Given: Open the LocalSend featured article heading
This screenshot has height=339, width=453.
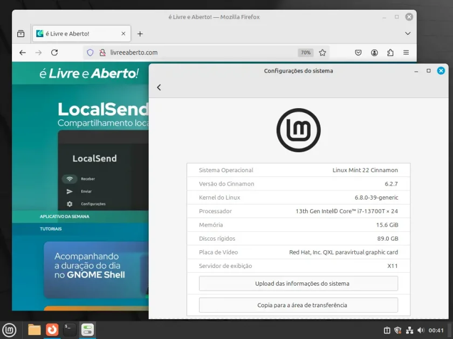Looking at the screenshot, I should point(103,110).
